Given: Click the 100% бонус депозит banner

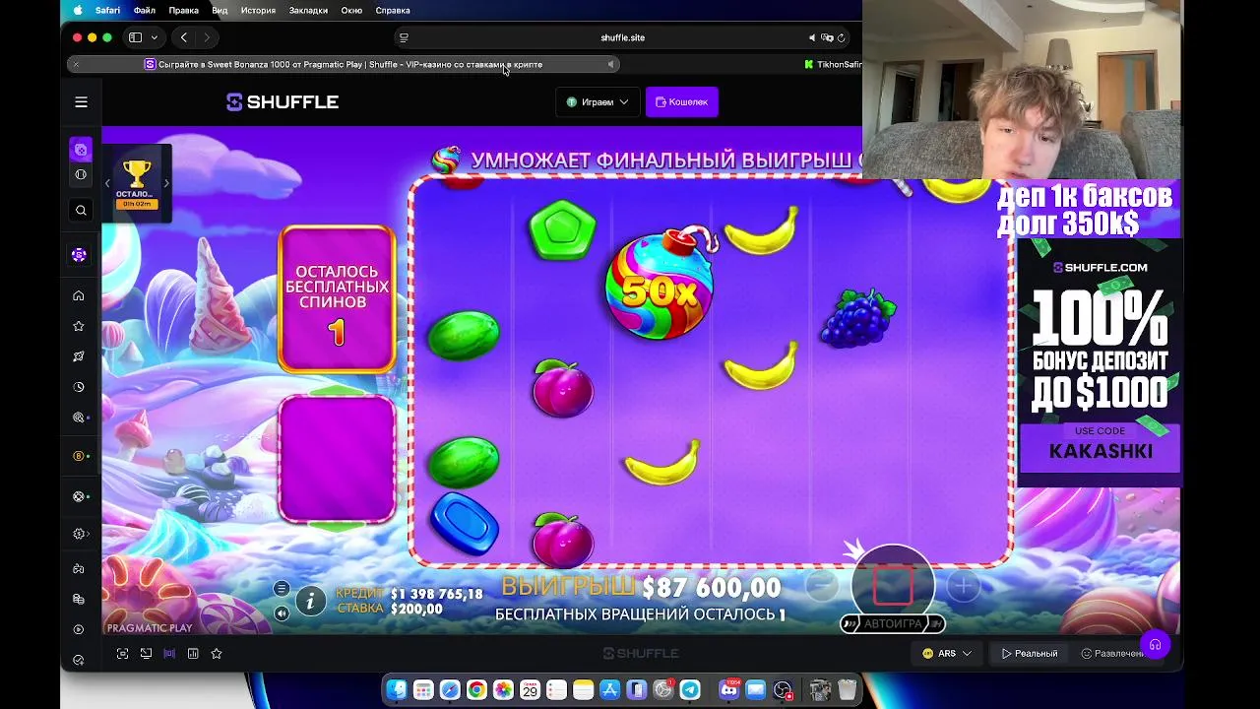Looking at the screenshot, I should click(1100, 362).
